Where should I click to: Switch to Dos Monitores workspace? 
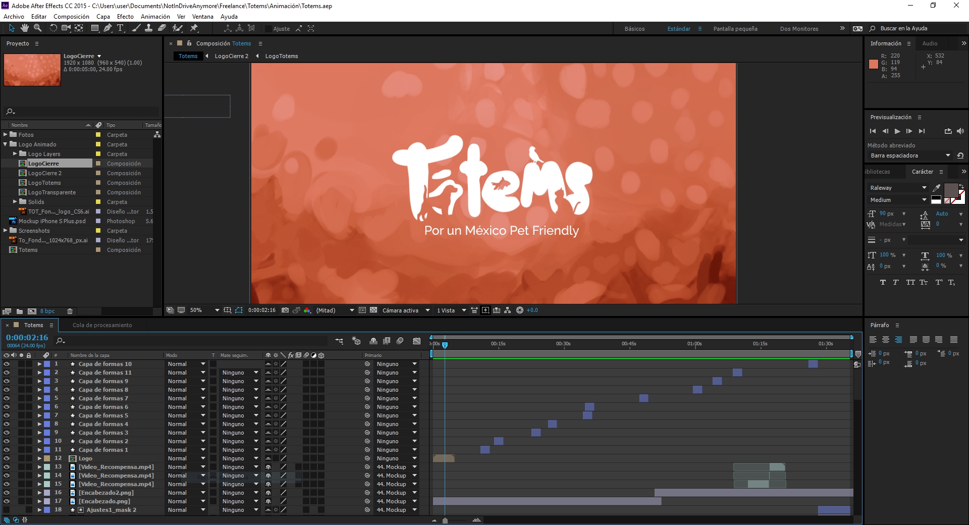tap(799, 29)
